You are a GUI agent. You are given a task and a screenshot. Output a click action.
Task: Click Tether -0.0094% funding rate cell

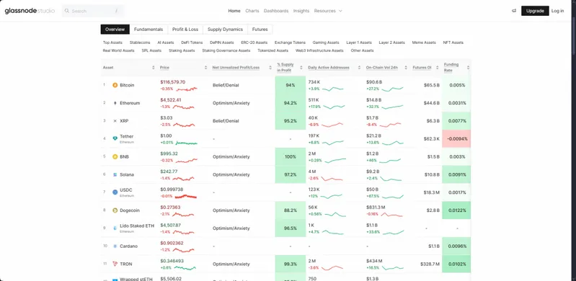click(x=456, y=139)
